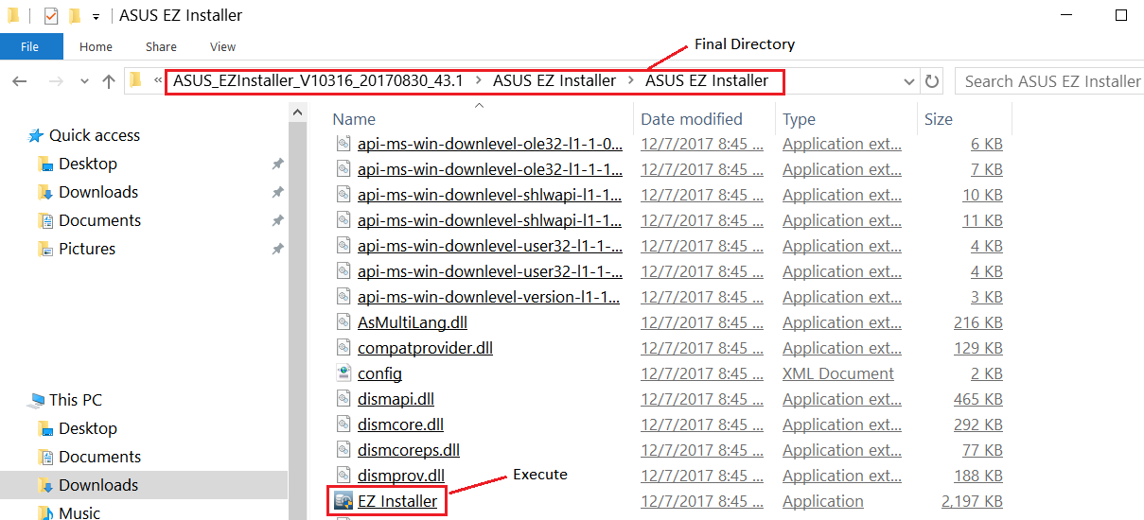
Task: Select the dismcore.dll file icon
Action: (343, 425)
